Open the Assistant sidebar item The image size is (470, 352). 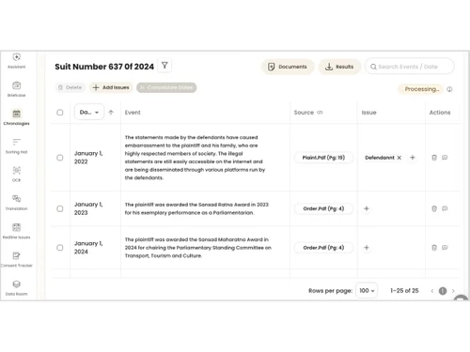pyautogui.click(x=17, y=61)
